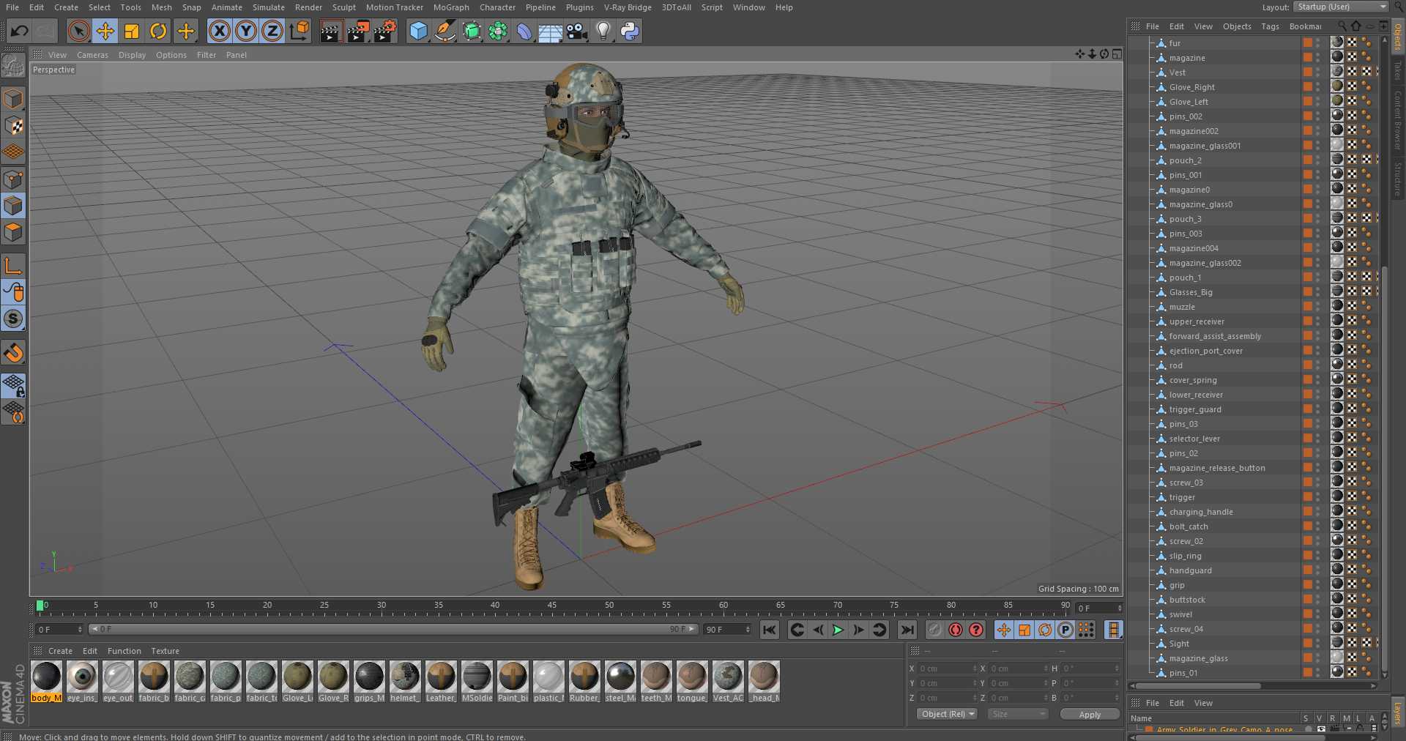Open the MoGraph menu
Viewport: 1406px width, 741px height.
click(451, 7)
